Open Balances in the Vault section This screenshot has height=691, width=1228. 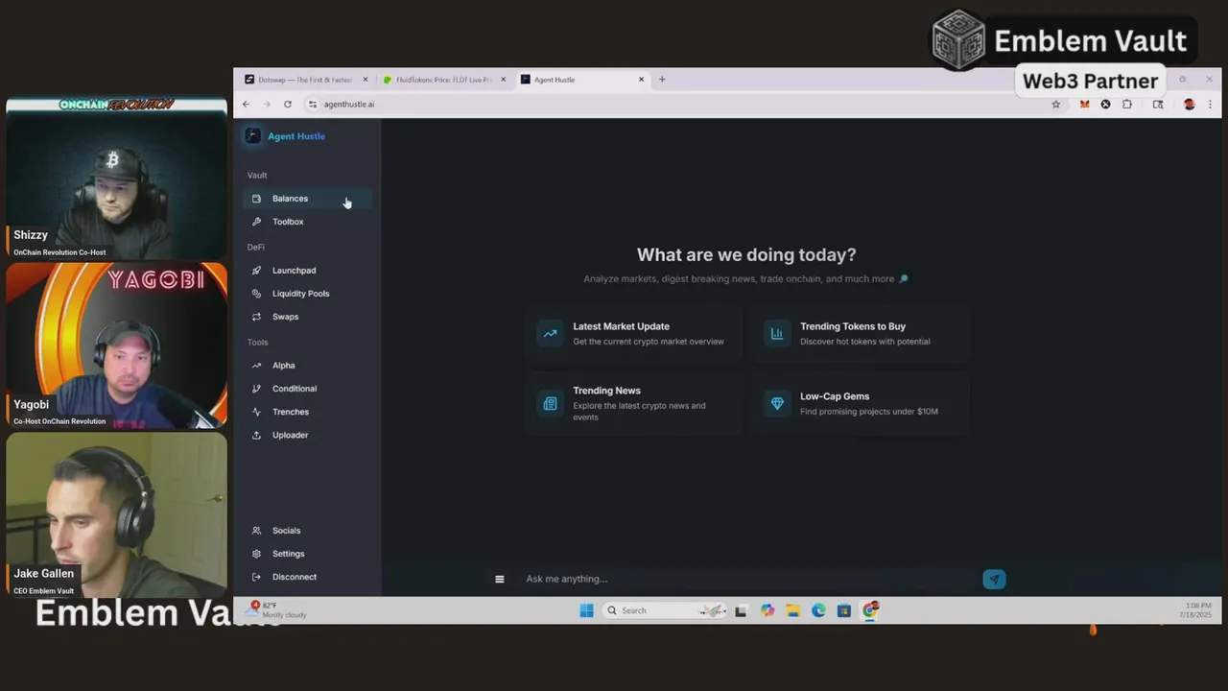pos(307,199)
